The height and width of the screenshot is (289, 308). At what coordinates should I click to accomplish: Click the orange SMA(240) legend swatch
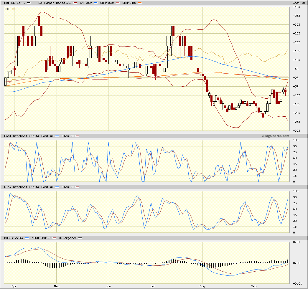point(140,3)
